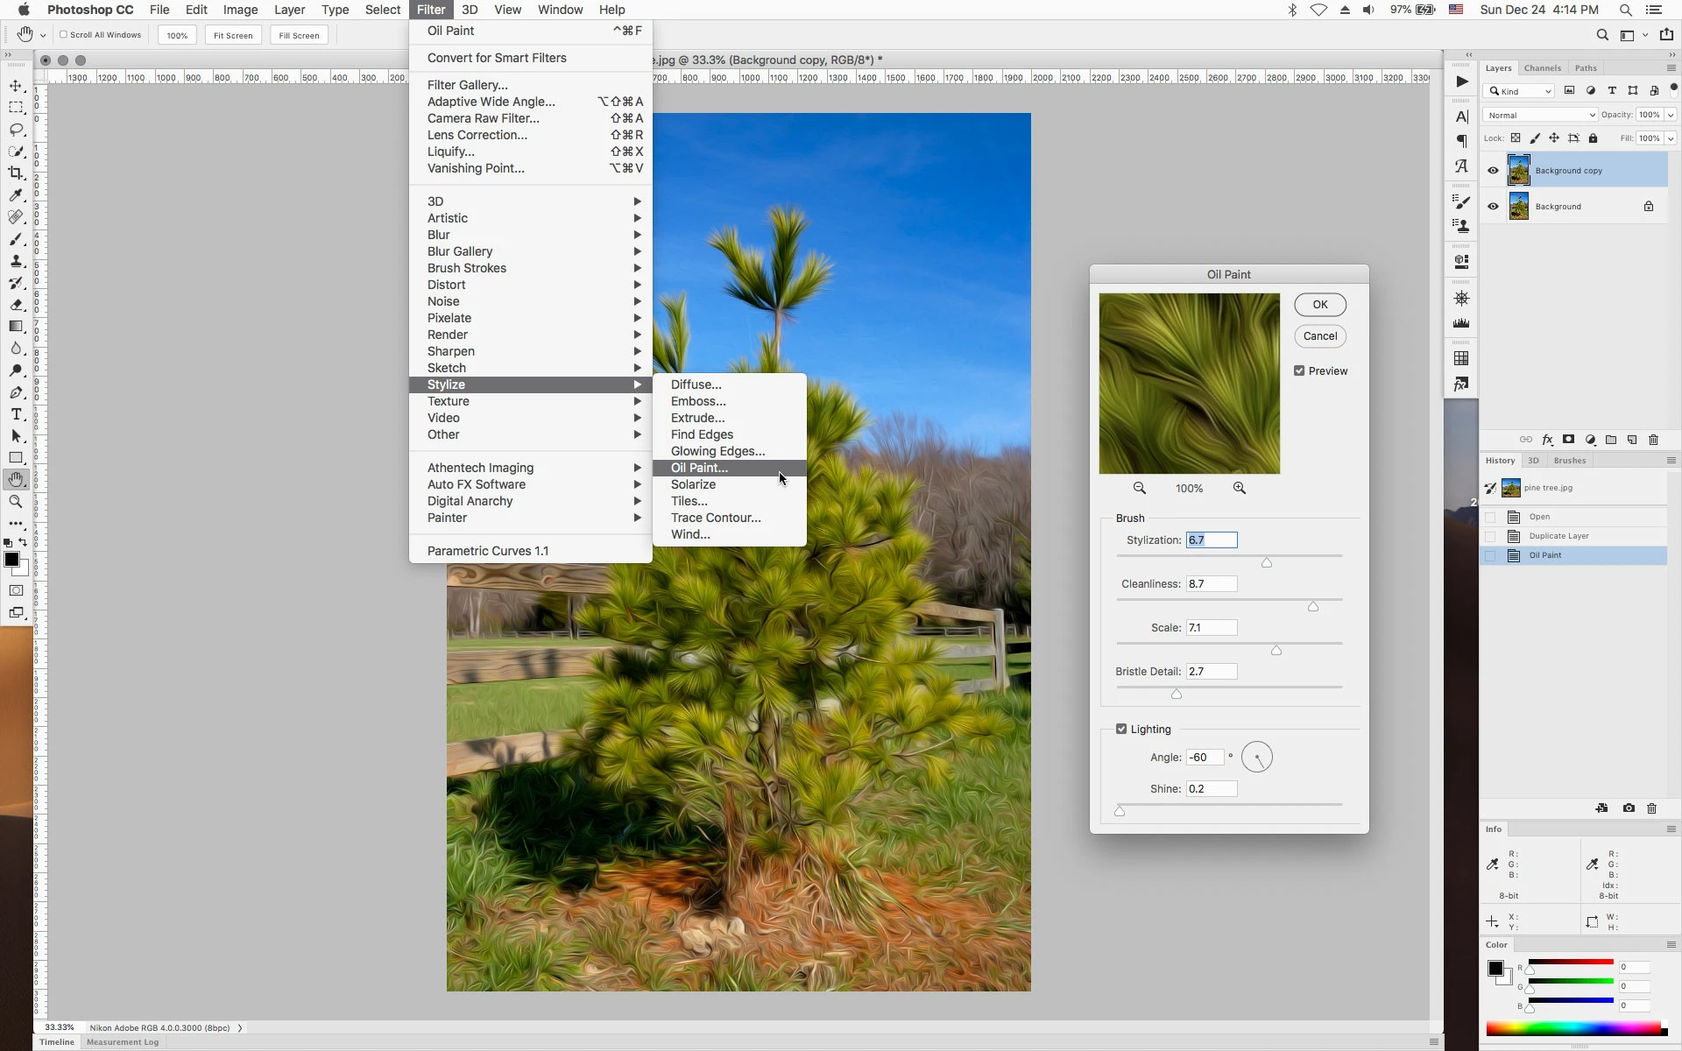Screen dimensions: 1682x1051
Task: Select the Lasso tool
Action: [x=16, y=130]
